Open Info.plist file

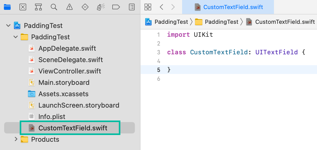point(52,117)
